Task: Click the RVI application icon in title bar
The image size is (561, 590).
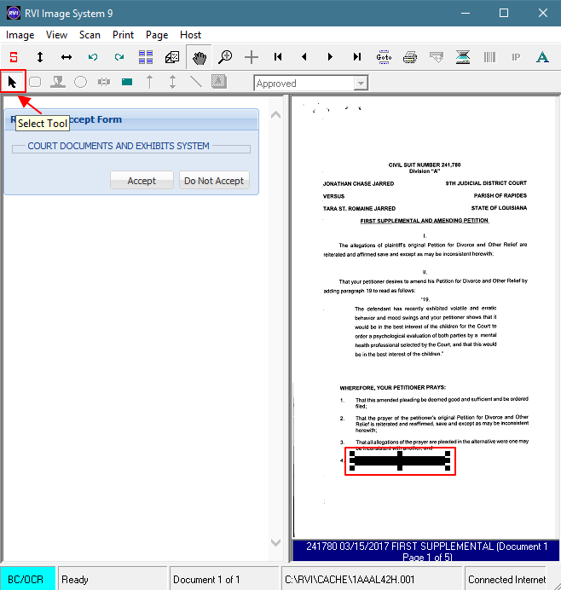Action: 14,13
